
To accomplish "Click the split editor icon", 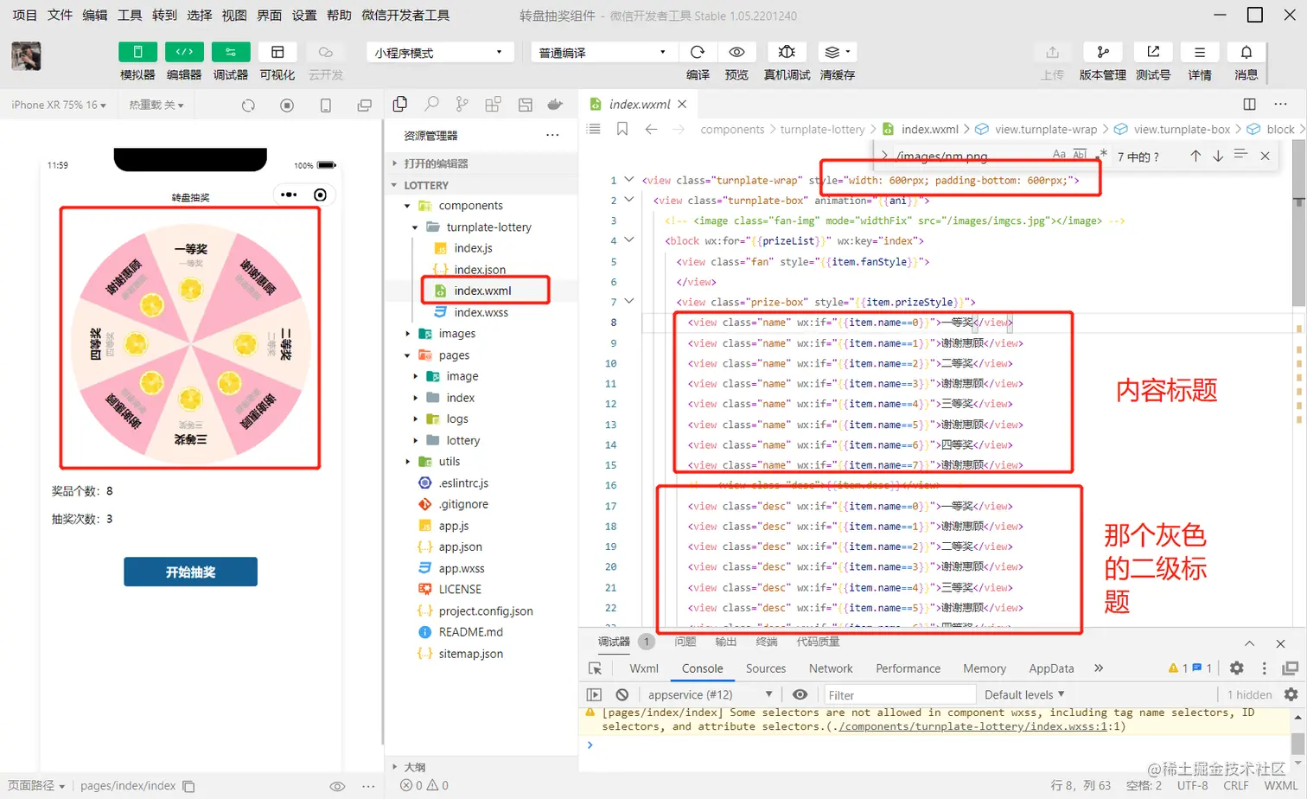I will point(1250,104).
